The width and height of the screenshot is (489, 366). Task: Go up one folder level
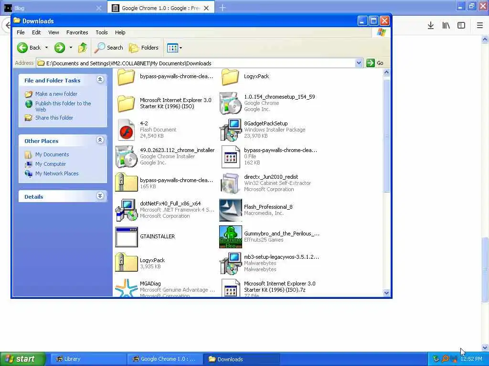pyautogui.click(x=83, y=48)
